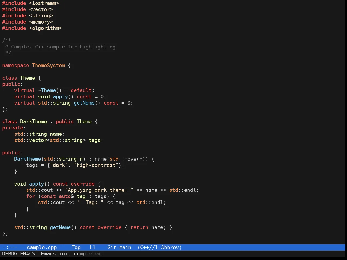The height and width of the screenshot is (260, 347).
Task: Click the Git-main indicator in mode line
Action: (119, 247)
